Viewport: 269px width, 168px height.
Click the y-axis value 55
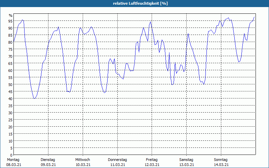10,78
